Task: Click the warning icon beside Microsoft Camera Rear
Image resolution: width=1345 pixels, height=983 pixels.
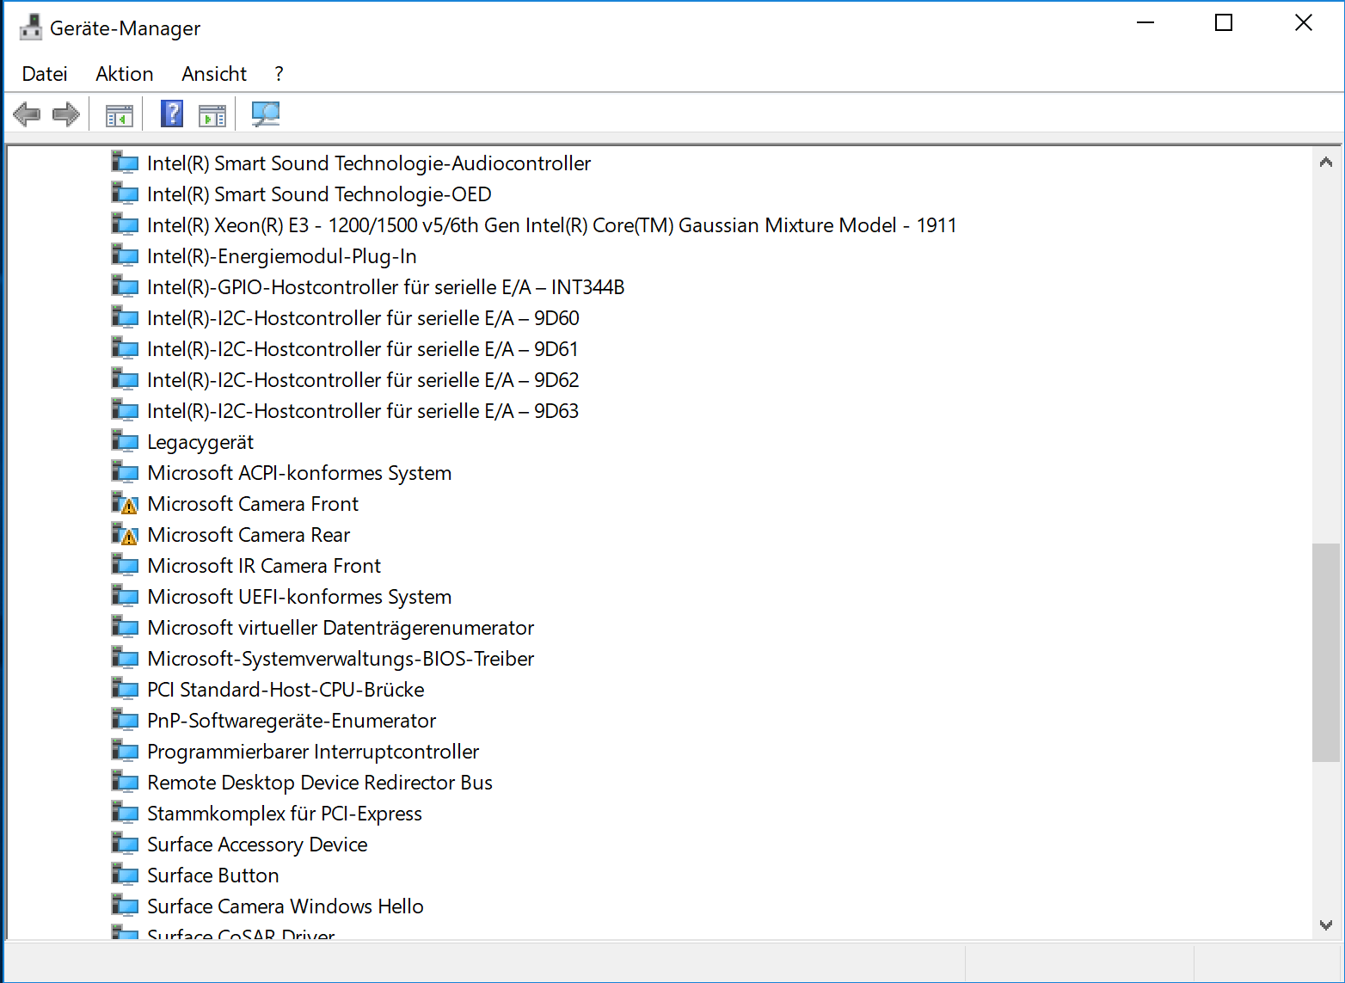Action: [125, 534]
